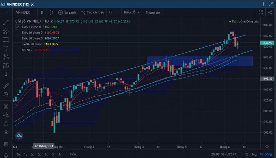Select the 3p time range
Image resolution: width=276 pixels, height=158 pixels.
[x=39, y=154]
